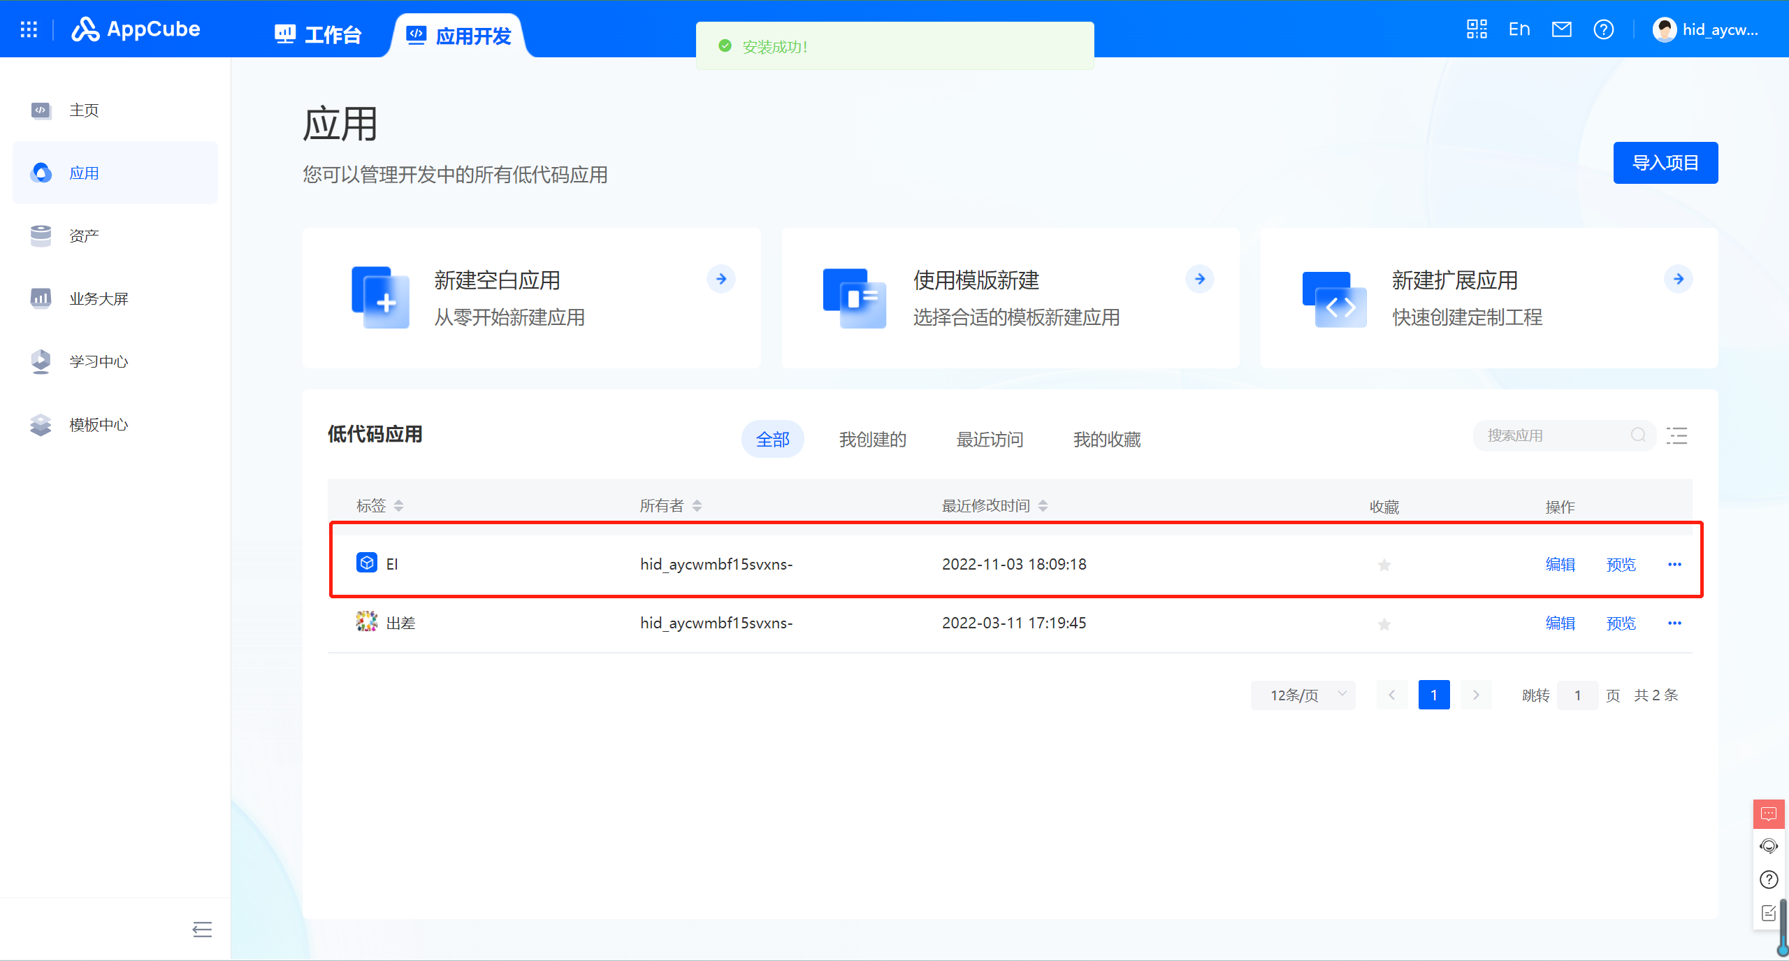1789x961 pixels.
Task: Star the 出差 application as a favorite
Action: click(x=1384, y=623)
